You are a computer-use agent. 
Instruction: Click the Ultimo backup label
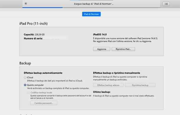[102, 92]
